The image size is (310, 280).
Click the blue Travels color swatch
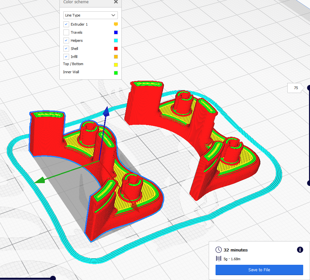(116, 32)
